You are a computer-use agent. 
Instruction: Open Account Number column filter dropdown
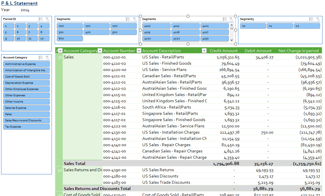click(139, 50)
